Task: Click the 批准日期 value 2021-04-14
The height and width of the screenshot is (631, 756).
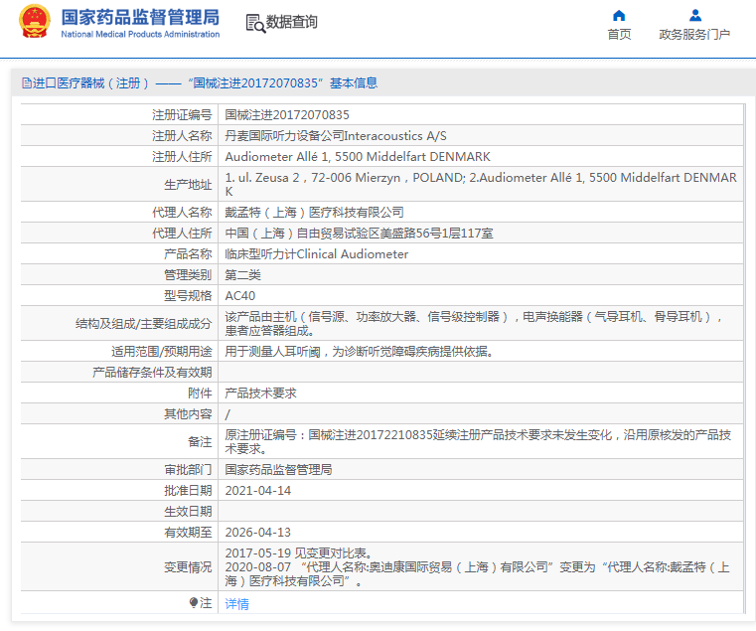Action: pos(258,491)
